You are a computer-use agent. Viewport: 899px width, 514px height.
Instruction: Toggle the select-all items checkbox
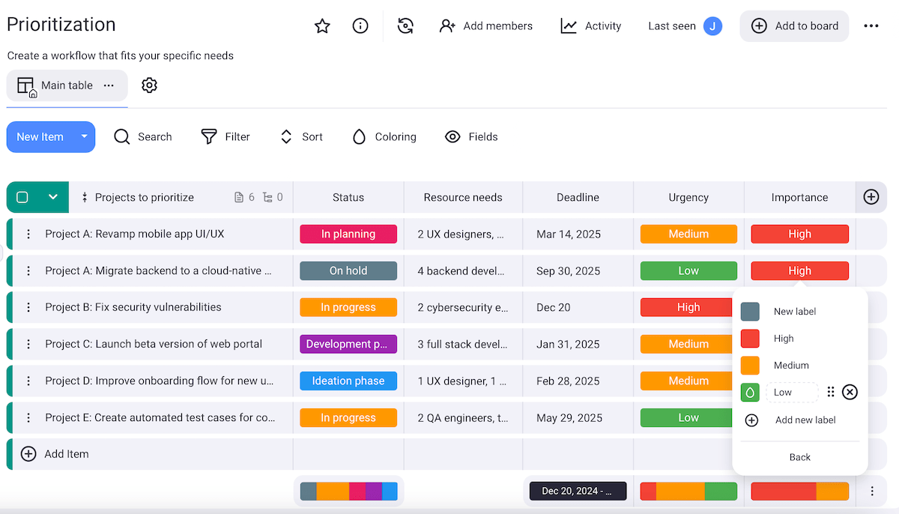(22, 197)
